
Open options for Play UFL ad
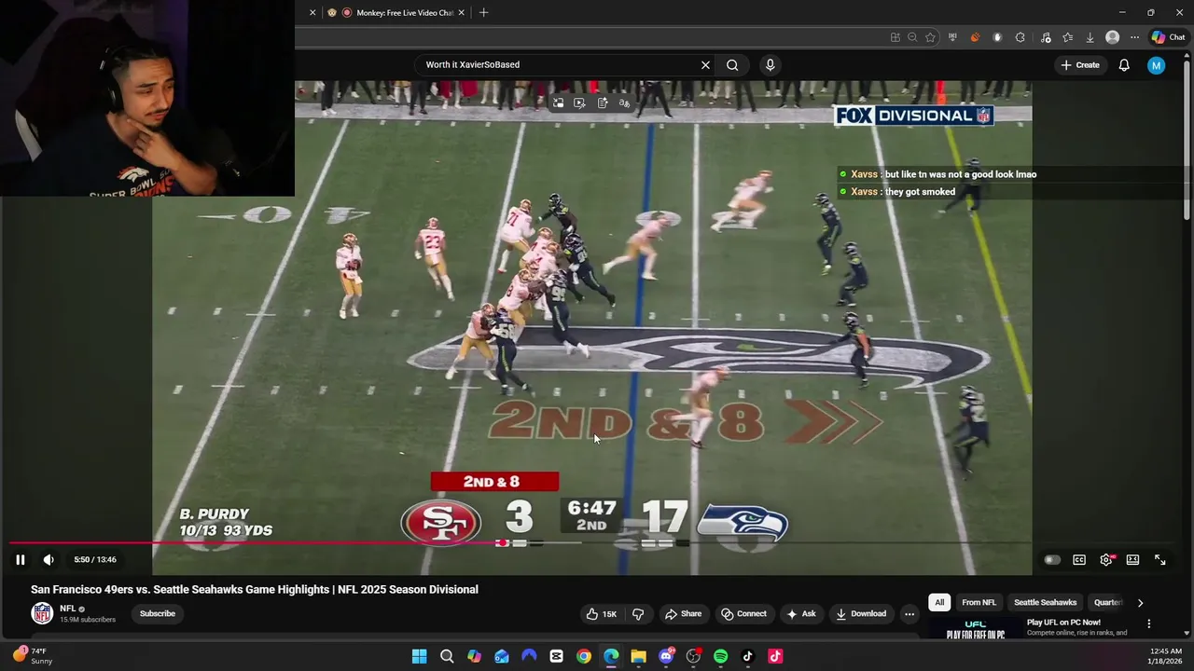coord(1149,623)
